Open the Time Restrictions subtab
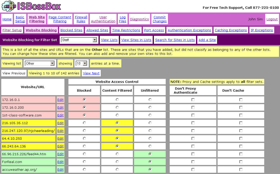Image resolution: width=280 pixels, height=174 pixels. [126, 30]
